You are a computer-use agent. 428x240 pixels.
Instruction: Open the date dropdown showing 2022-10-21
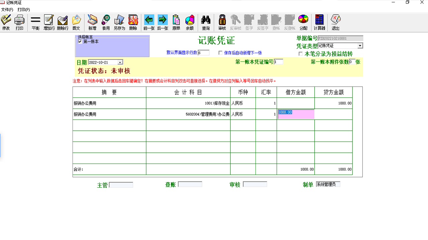click(x=120, y=62)
